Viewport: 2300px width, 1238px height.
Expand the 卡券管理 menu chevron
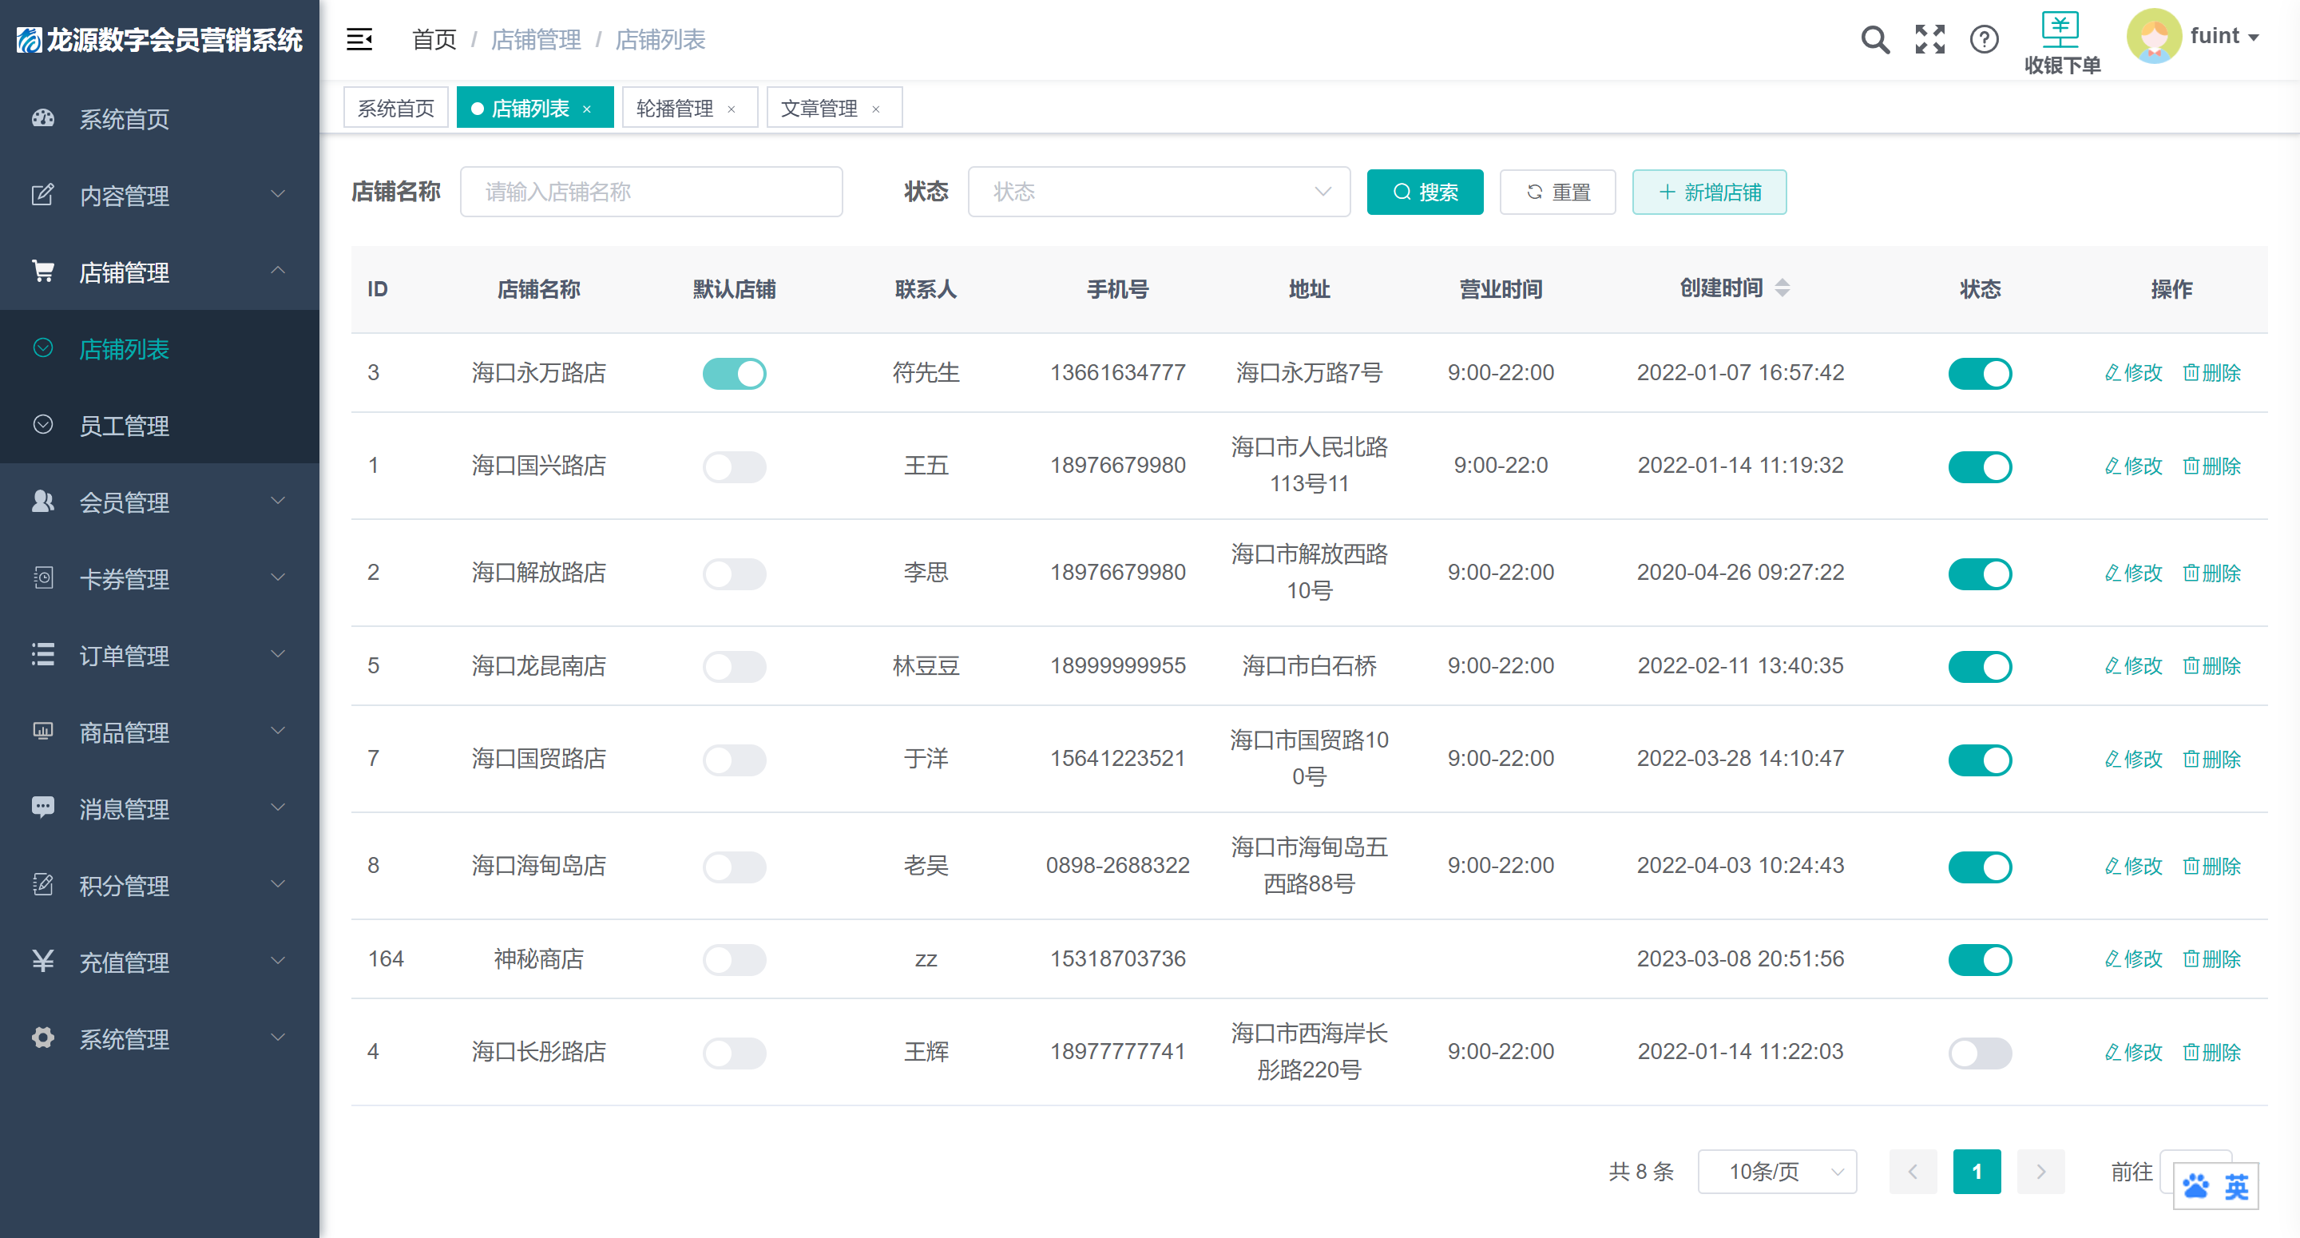(278, 577)
